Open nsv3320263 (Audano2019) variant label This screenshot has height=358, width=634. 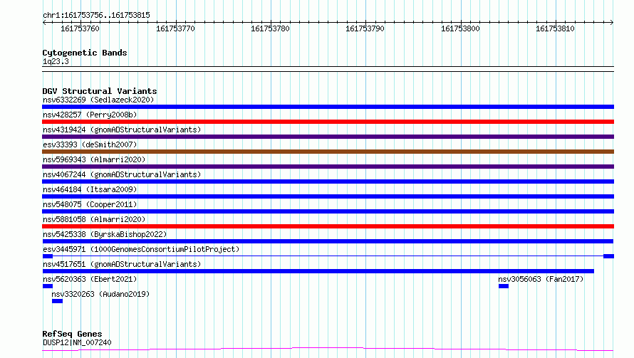100,294
